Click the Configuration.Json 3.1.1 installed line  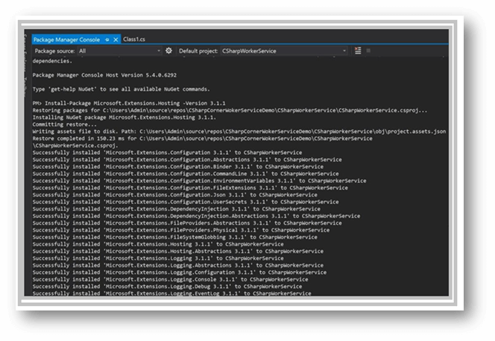click(174, 195)
